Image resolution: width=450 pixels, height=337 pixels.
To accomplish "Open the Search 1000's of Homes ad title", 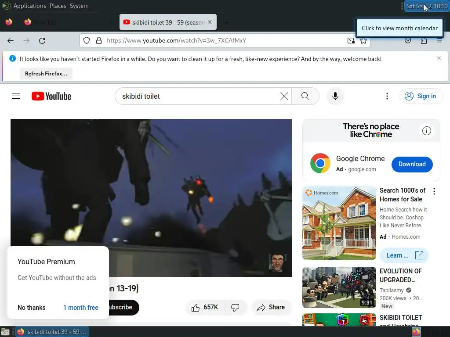I will pyautogui.click(x=403, y=195).
